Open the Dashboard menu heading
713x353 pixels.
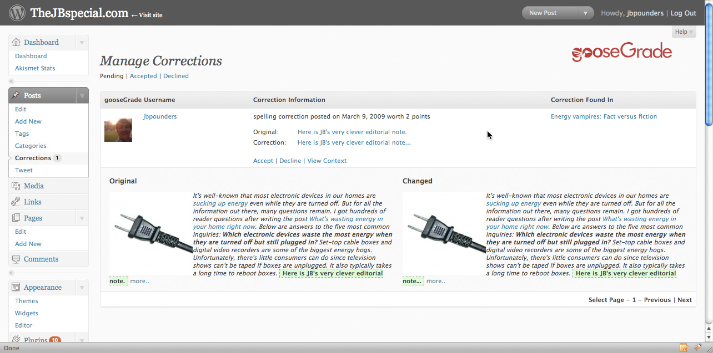pyautogui.click(x=41, y=42)
